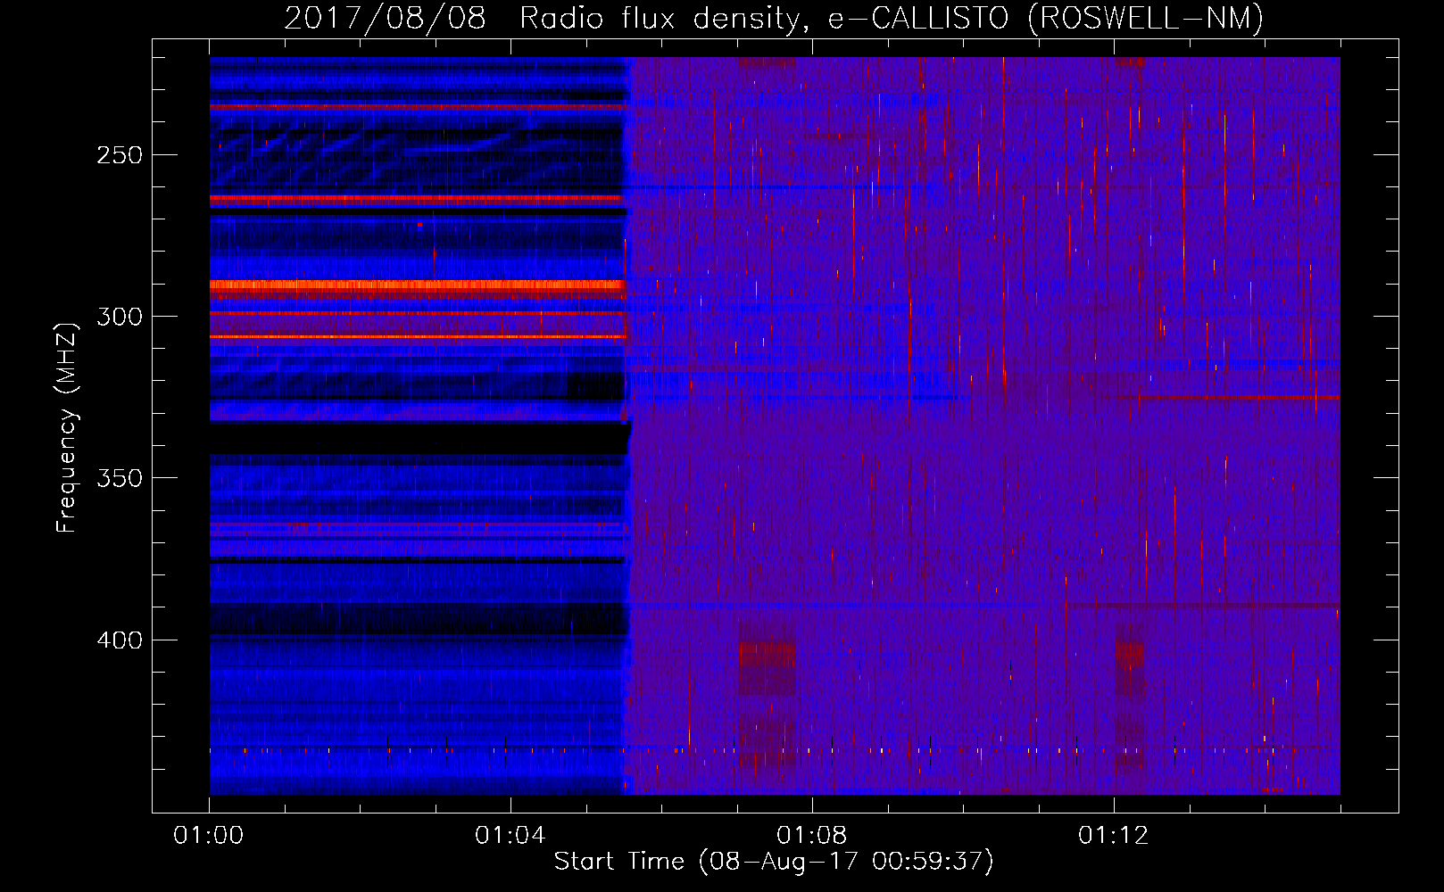Select the 300 MHz frequency tick label

[x=120, y=317]
